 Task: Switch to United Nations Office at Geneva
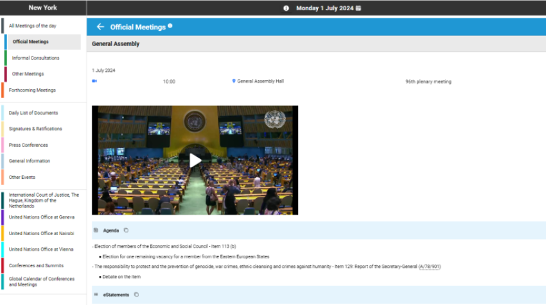coord(42,217)
